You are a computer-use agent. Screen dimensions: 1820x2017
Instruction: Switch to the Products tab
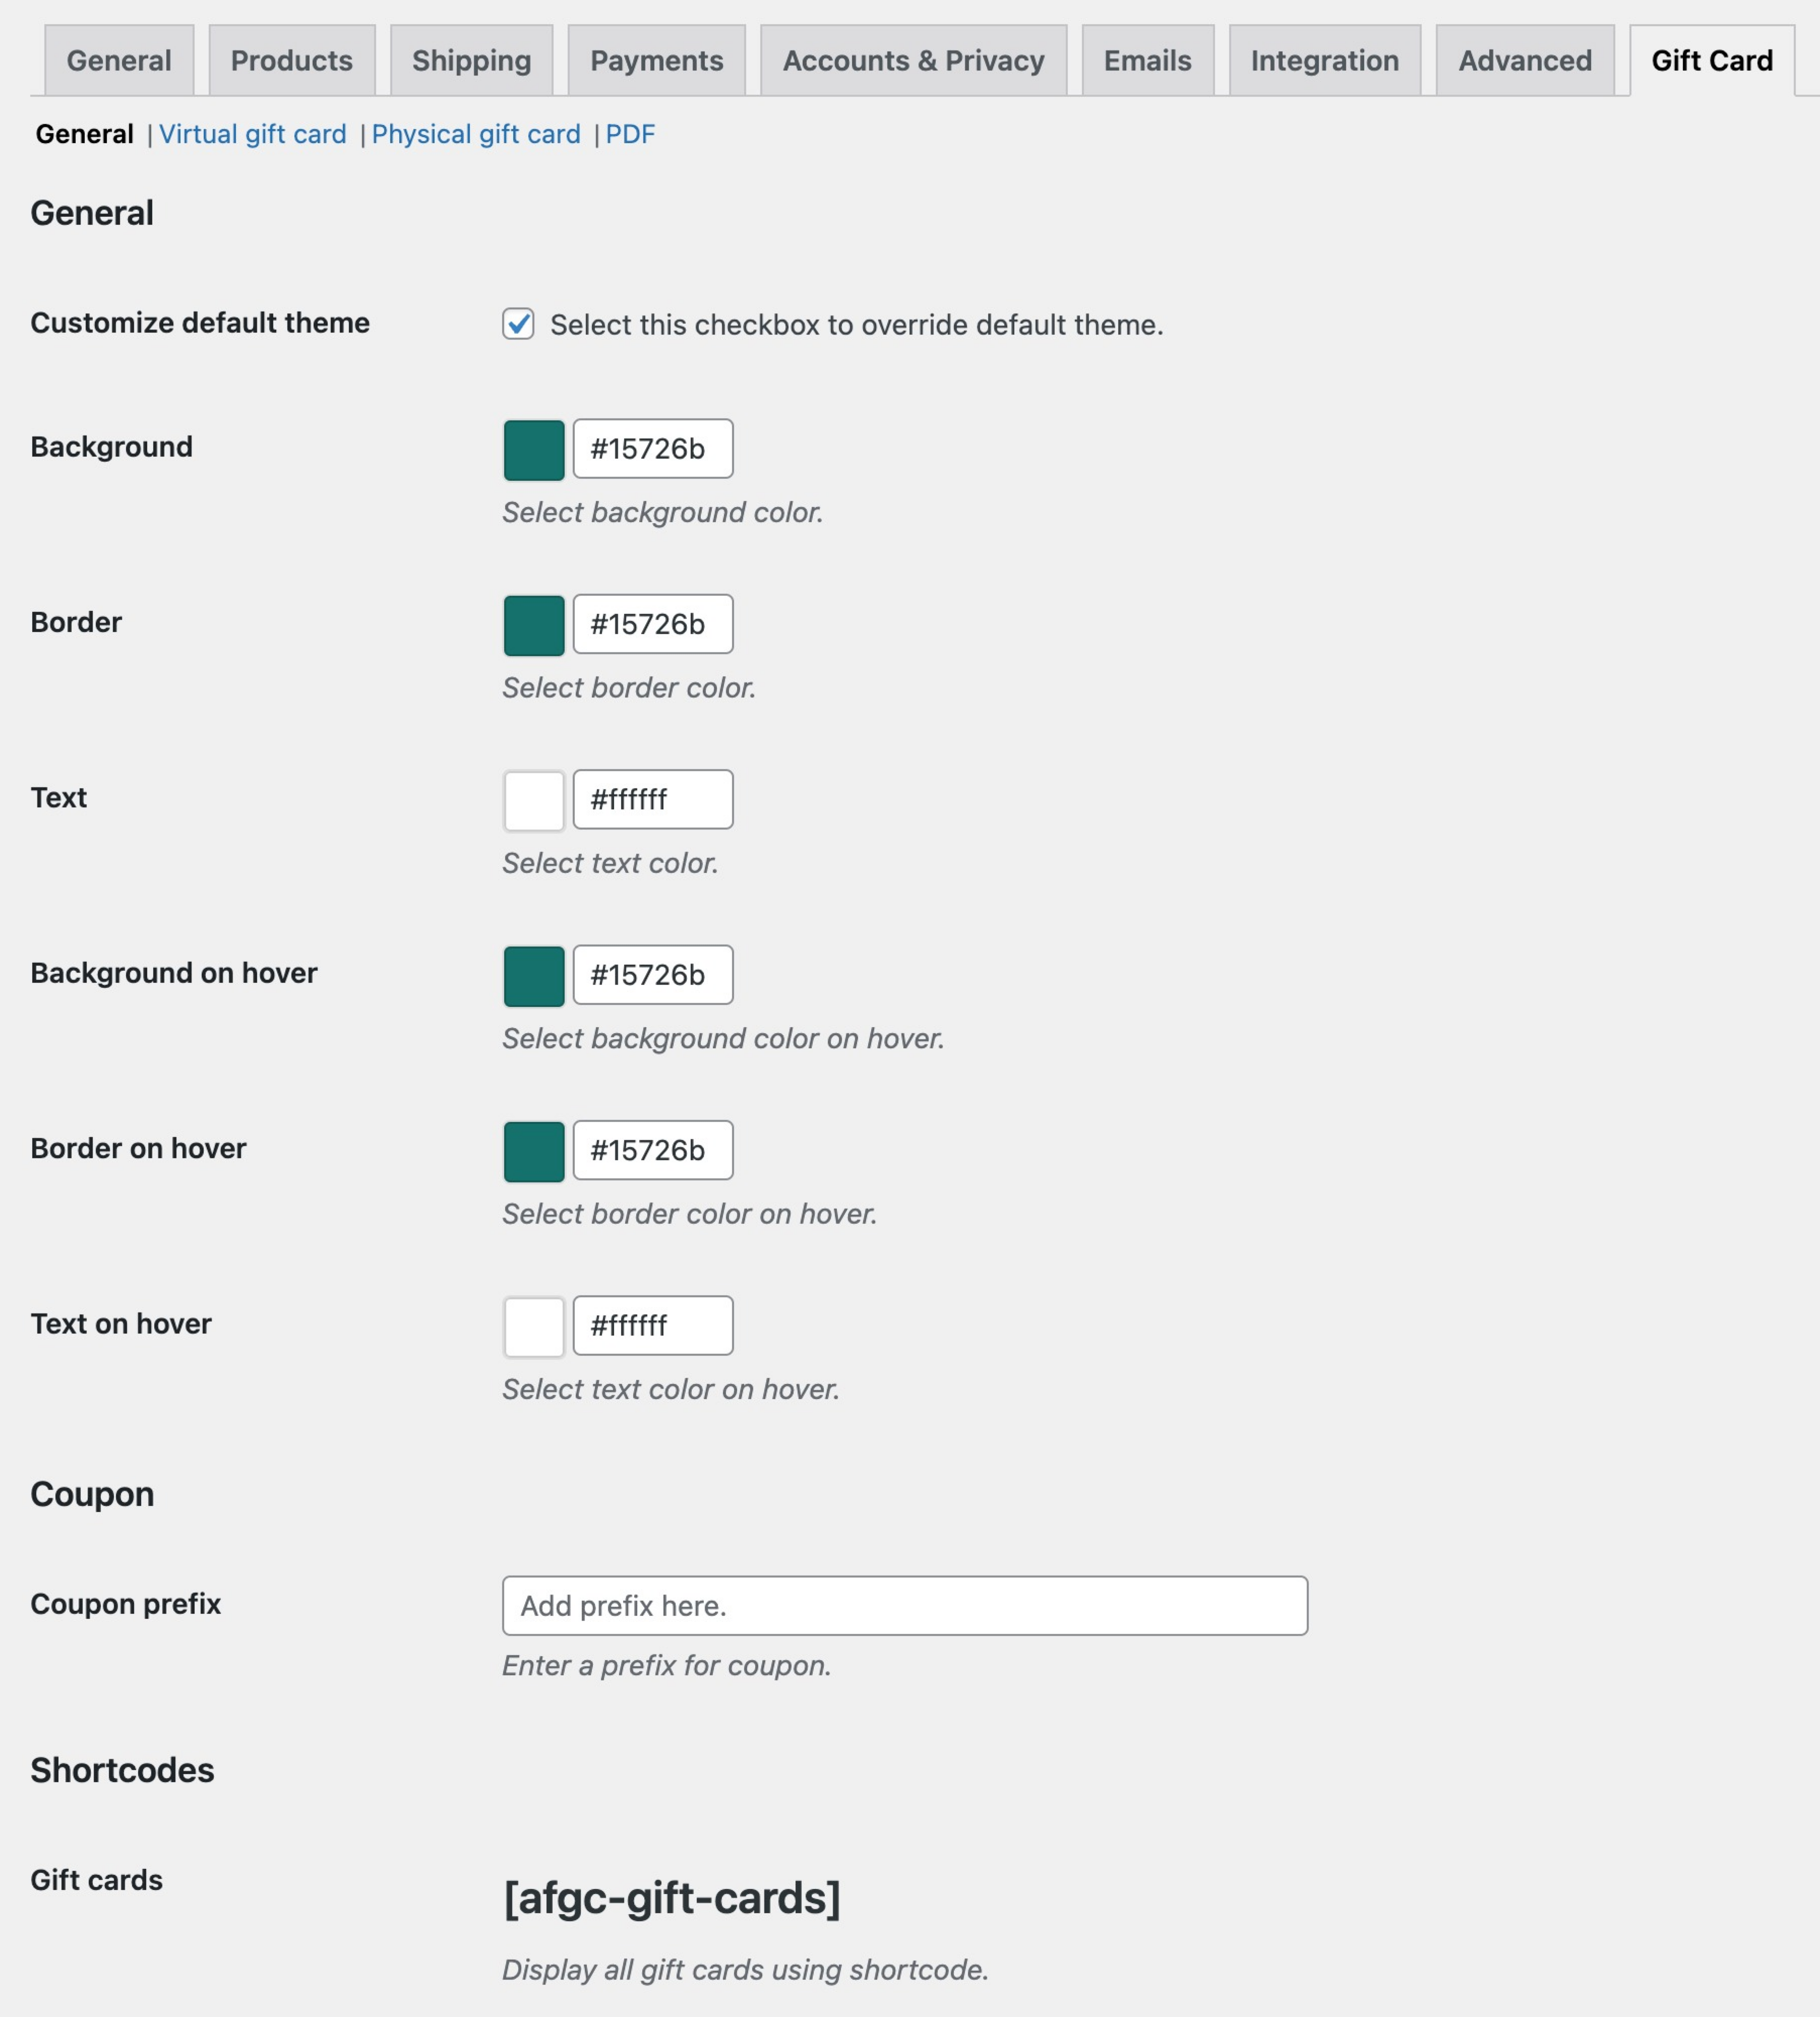[x=292, y=61]
